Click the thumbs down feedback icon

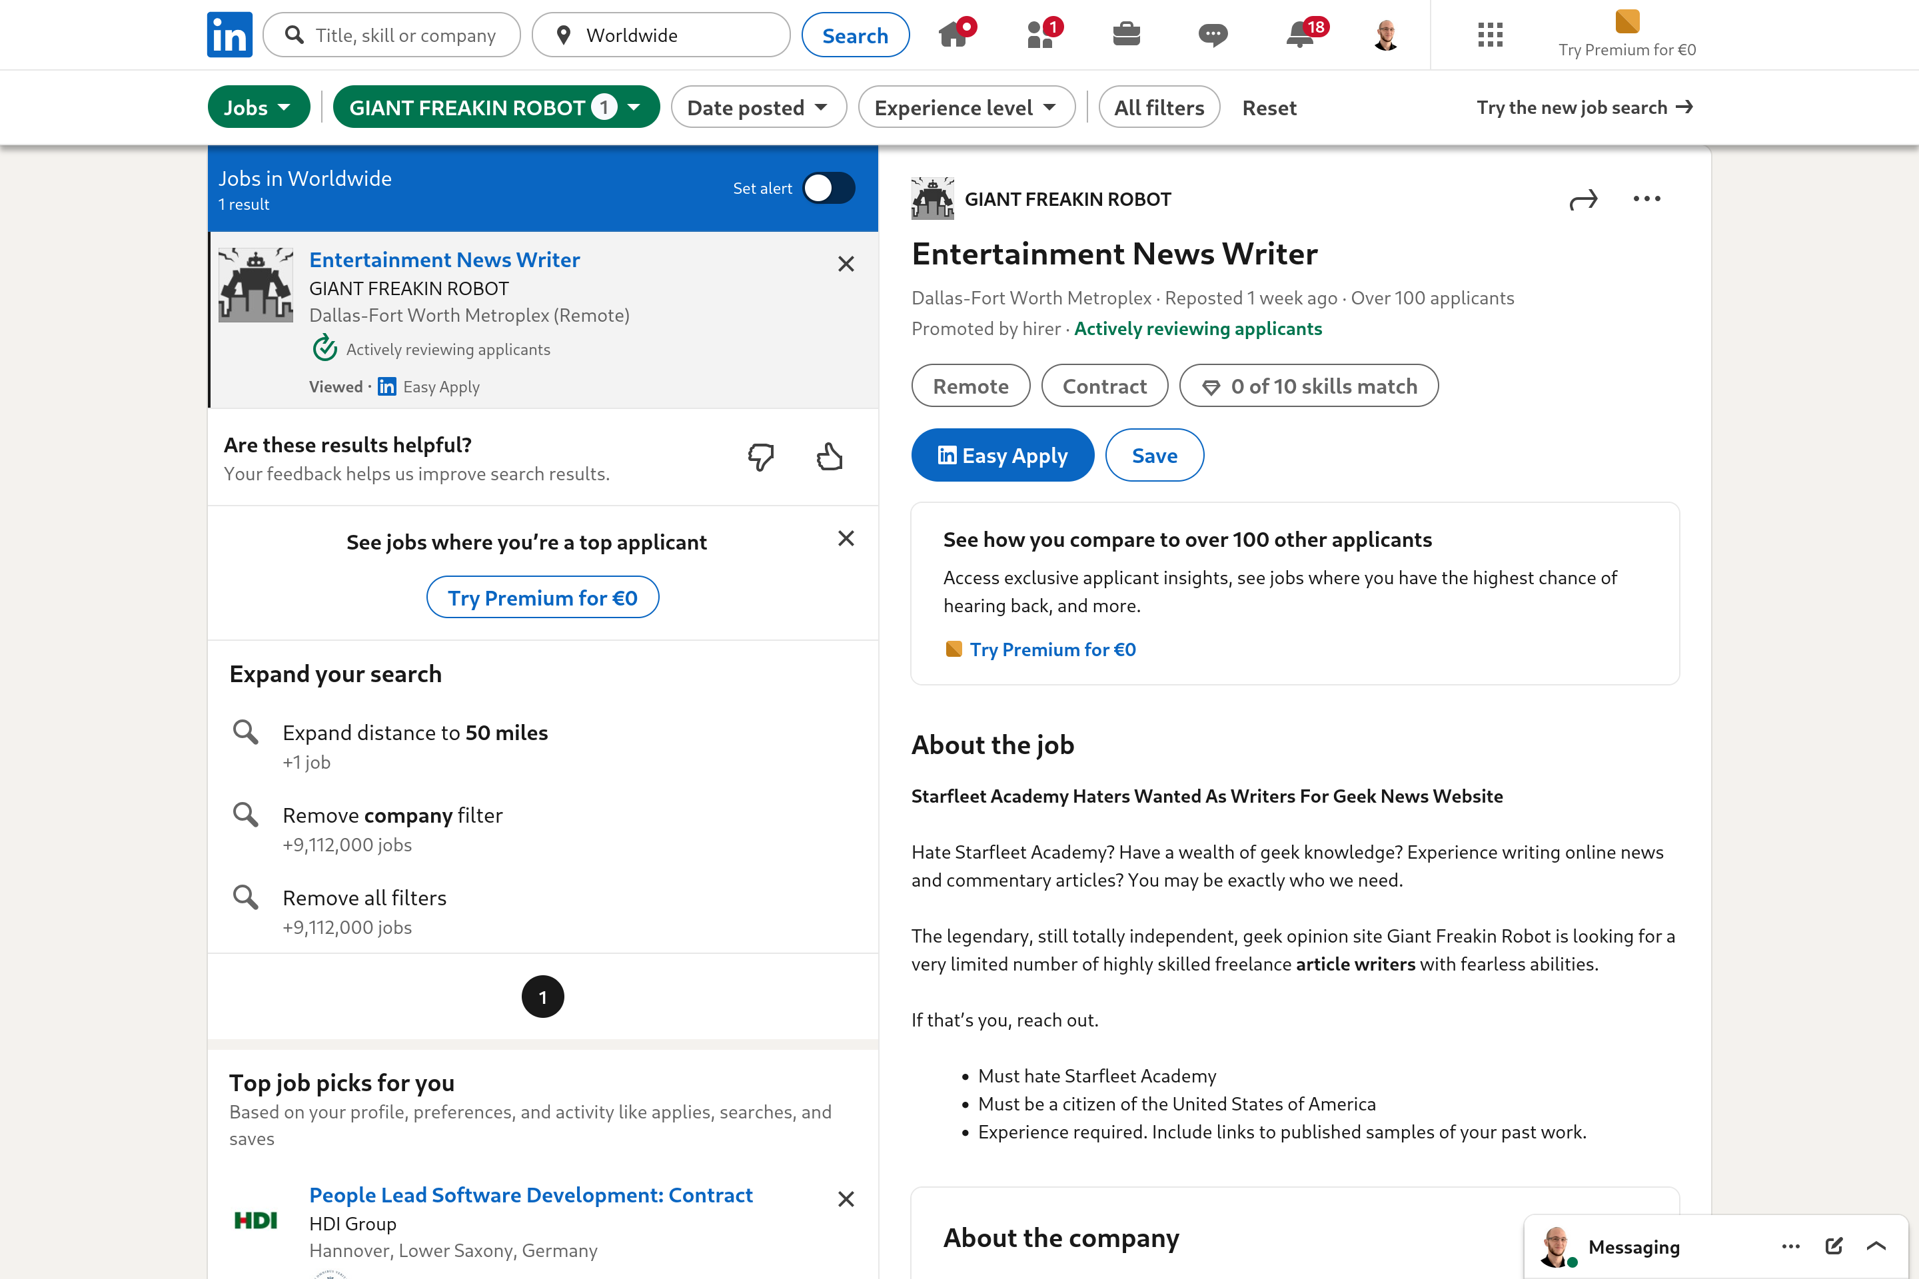point(760,457)
